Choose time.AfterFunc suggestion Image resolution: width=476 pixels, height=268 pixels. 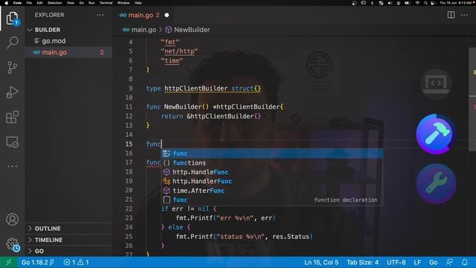tap(271, 191)
